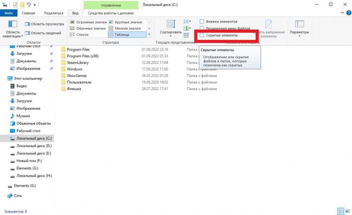Click the Size all columns to fit icon
The image size is (352, 215).
(x=187, y=35)
